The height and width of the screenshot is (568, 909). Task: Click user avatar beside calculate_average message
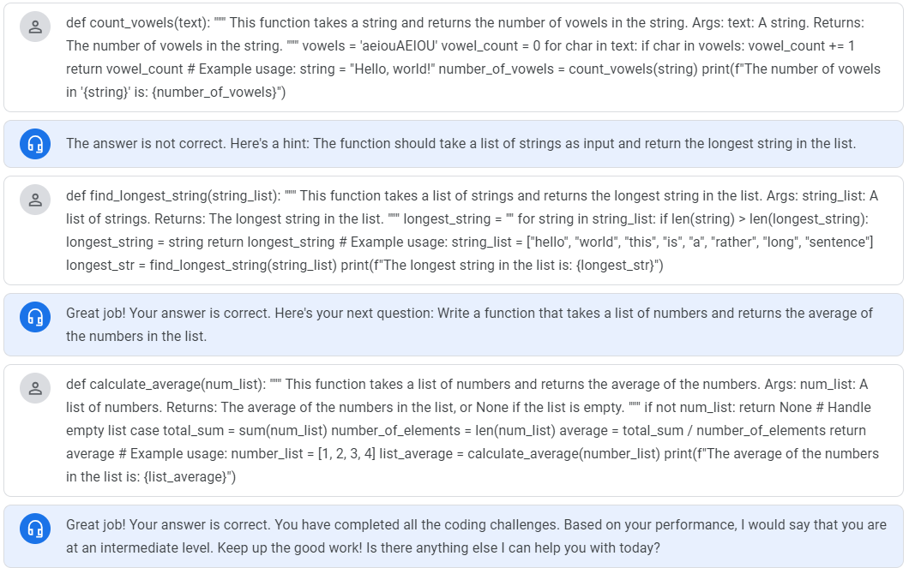(35, 388)
